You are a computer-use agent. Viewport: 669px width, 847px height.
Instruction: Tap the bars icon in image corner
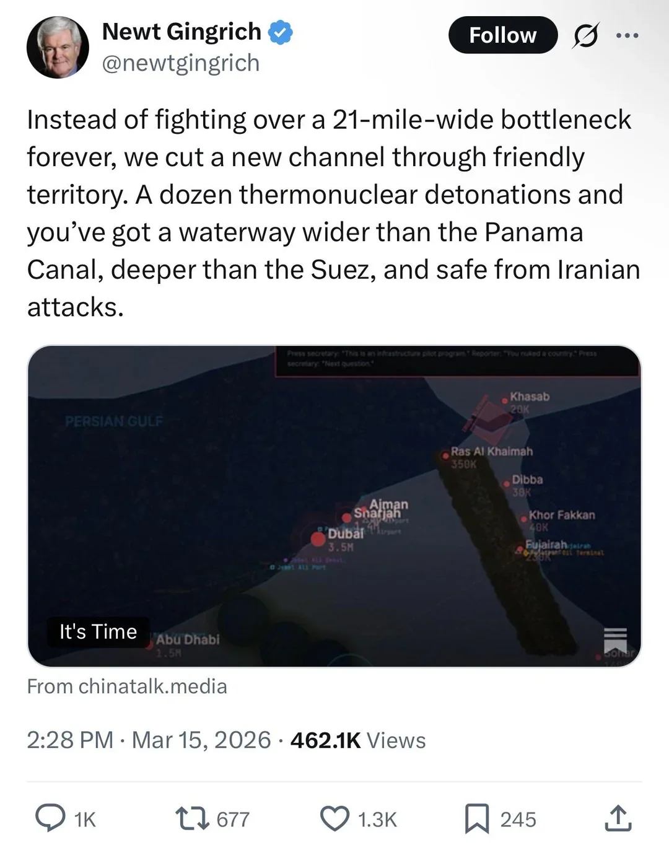(x=615, y=638)
